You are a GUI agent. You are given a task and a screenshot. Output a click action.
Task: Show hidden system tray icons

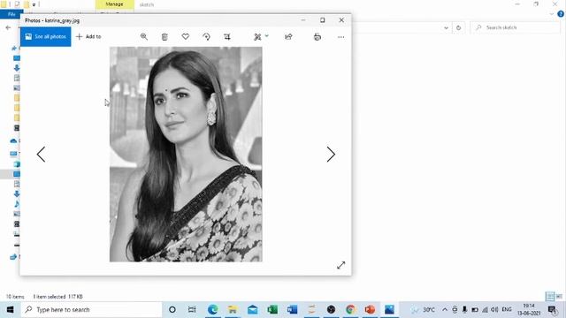[x=445, y=309]
